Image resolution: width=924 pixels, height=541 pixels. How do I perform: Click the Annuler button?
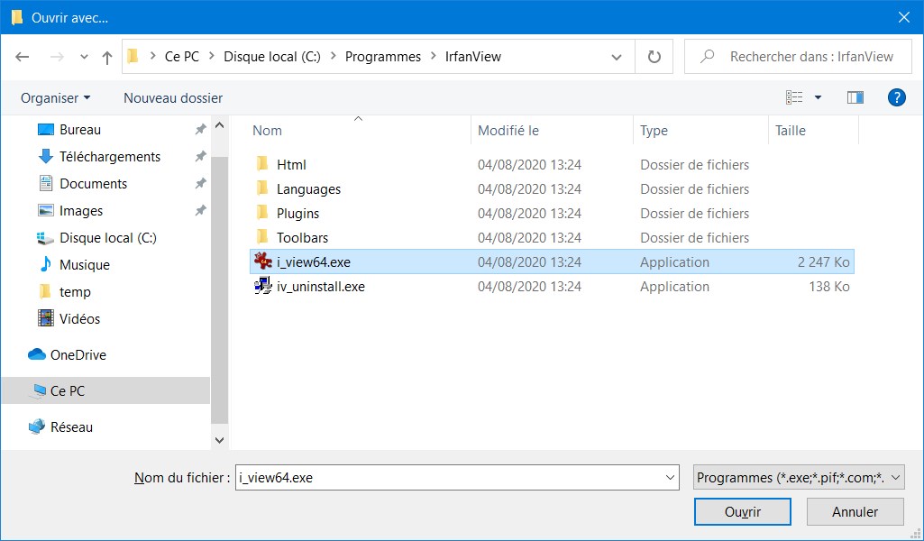pyautogui.click(x=855, y=512)
